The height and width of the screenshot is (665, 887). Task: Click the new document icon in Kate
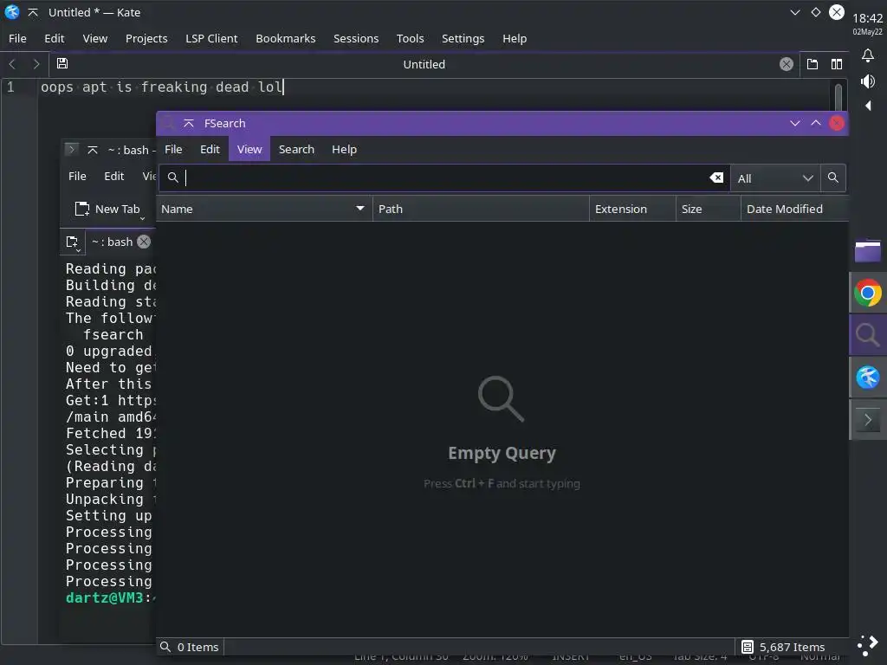pos(813,64)
